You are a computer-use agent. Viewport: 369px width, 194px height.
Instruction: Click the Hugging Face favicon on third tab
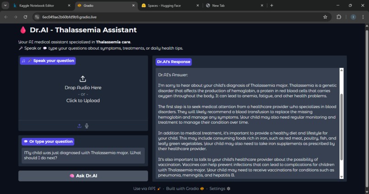tap(144, 5)
